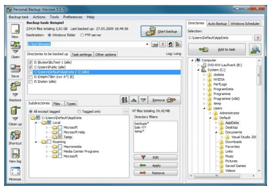Screen dimensions: 272x190
Task: Click the Start backup button
Action: click(x=161, y=31)
